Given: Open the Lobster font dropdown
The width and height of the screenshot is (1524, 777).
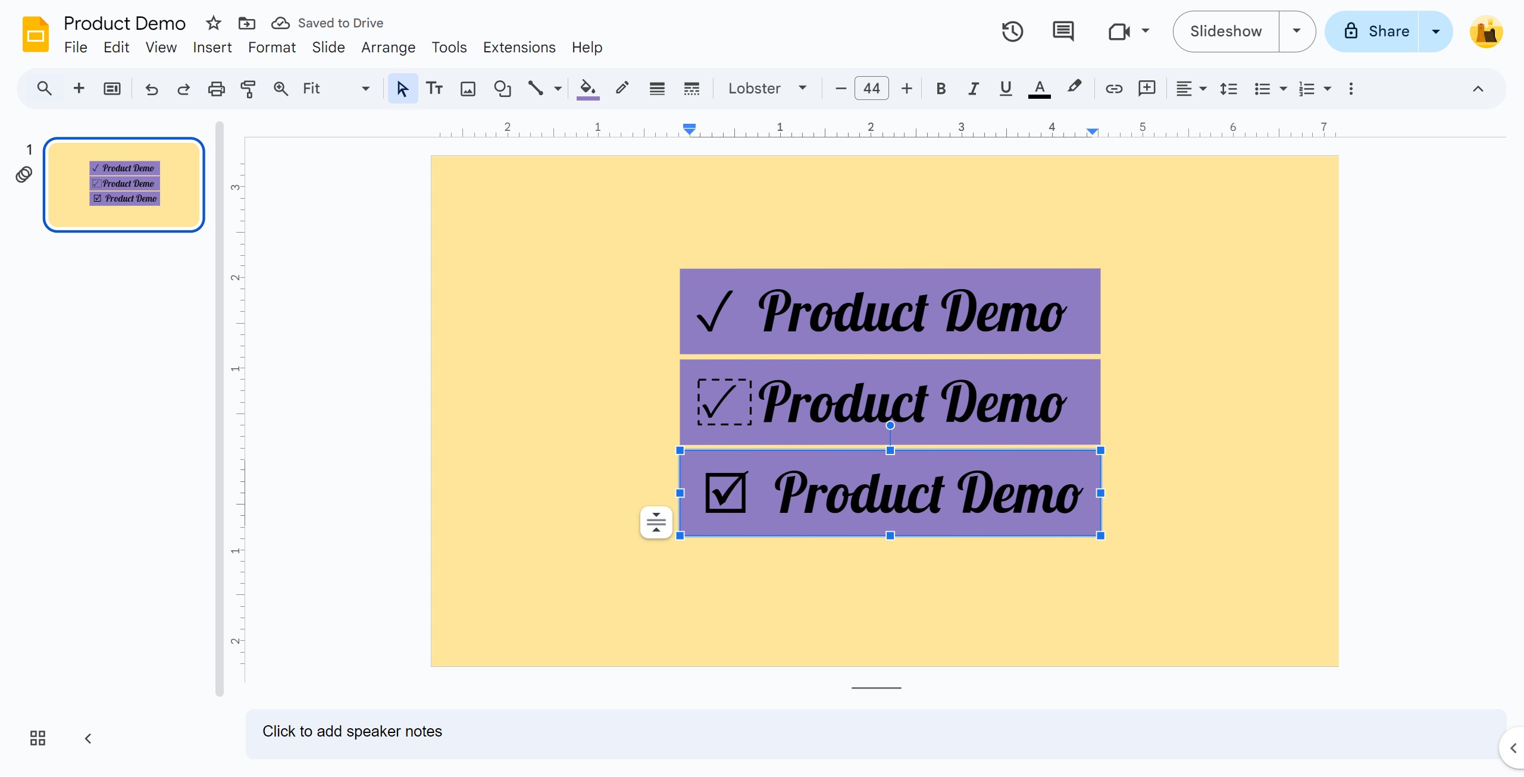Looking at the screenshot, I should [768, 89].
